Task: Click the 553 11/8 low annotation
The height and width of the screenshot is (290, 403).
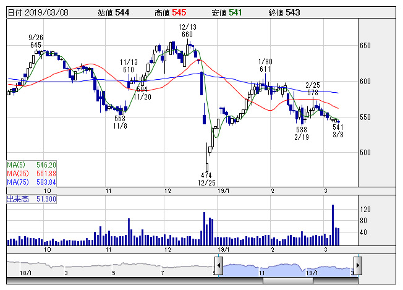Action: pos(120,122)
